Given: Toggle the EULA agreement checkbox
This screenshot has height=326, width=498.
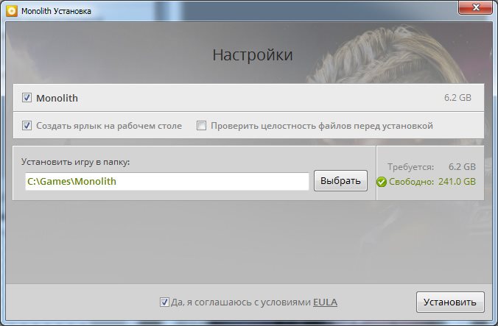Looking at the screenshot, I should click(164, 302).
